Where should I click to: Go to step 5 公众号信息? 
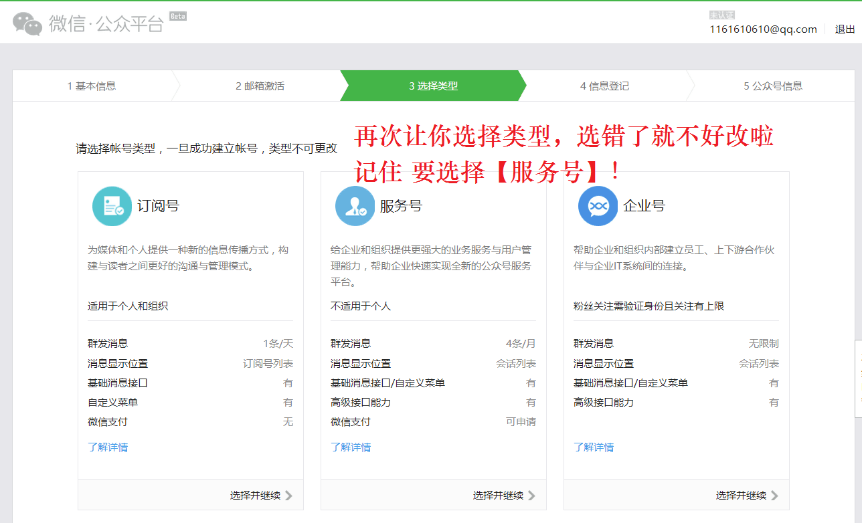click(773, 86)
